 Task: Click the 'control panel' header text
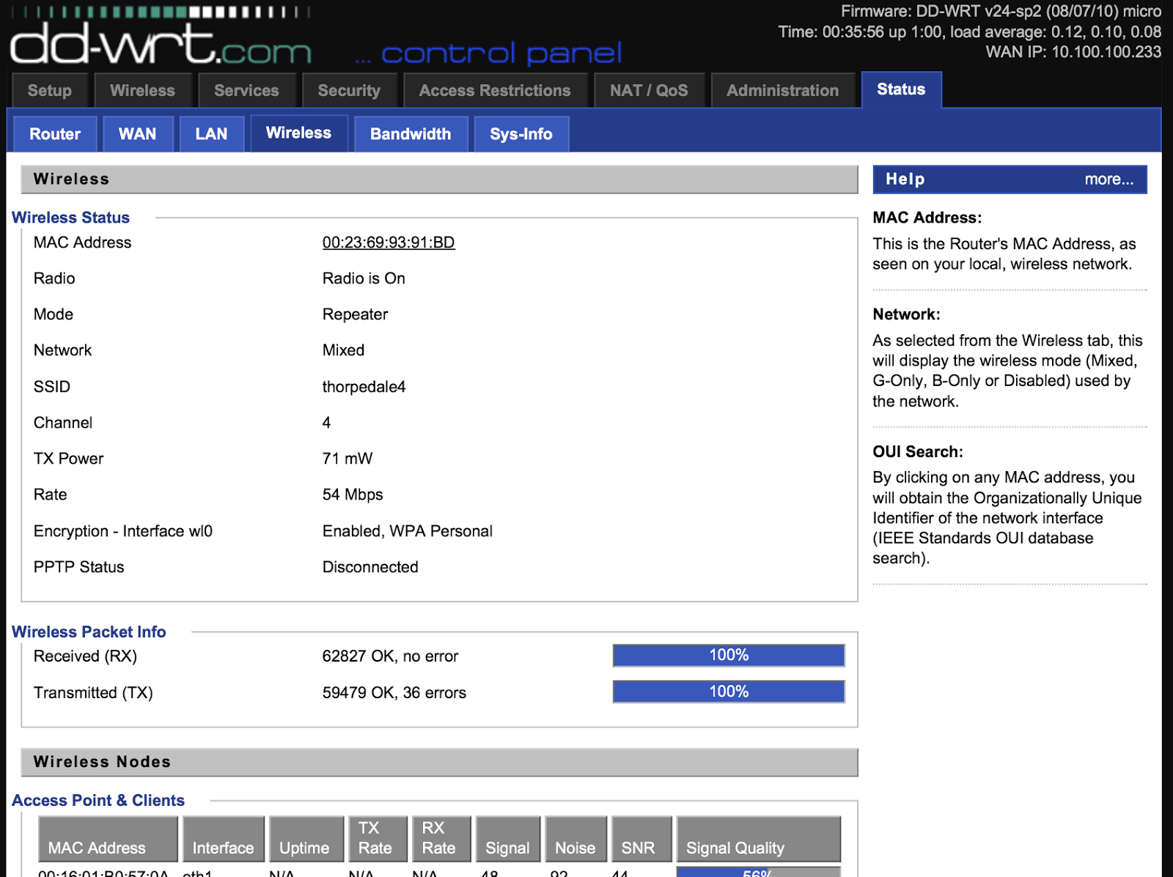click(x=501, y=53)
